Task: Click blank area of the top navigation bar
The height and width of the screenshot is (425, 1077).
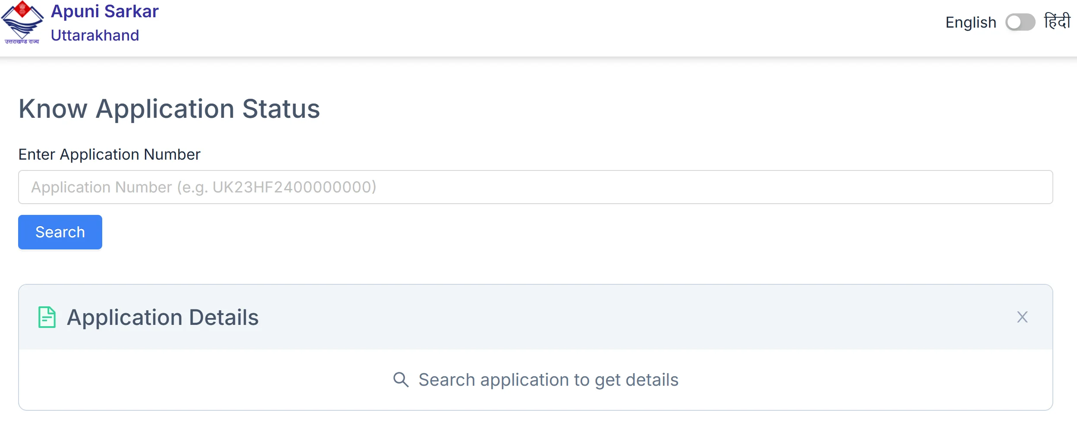Action: pos(518,26)
